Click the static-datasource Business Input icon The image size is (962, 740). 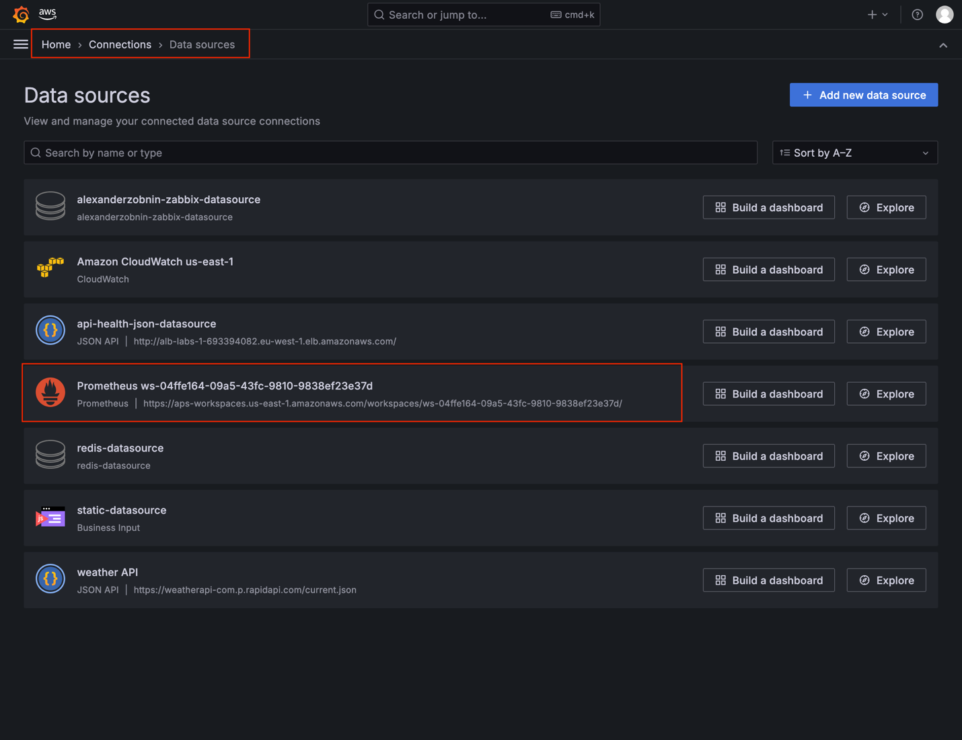coord(50,517)
